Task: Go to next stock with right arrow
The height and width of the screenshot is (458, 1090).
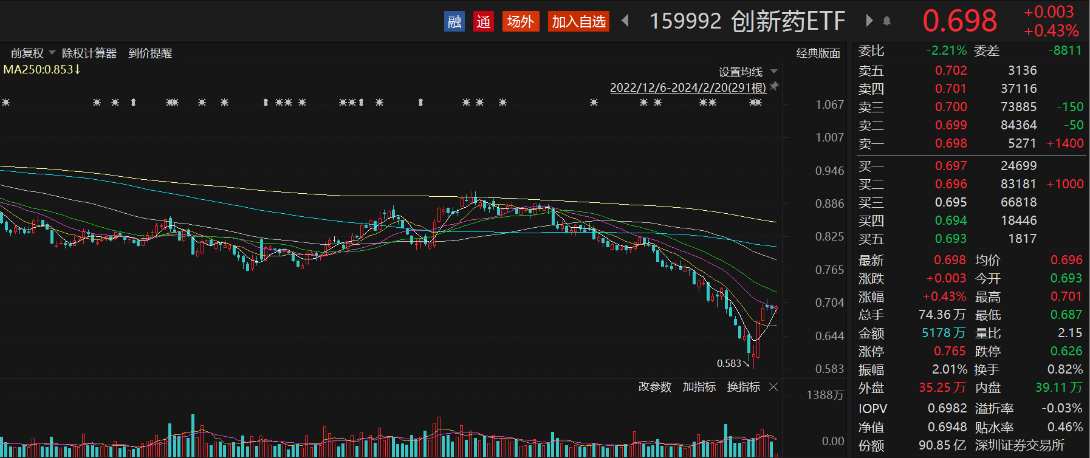Action: pyautogui.click(x=869, y=21)
